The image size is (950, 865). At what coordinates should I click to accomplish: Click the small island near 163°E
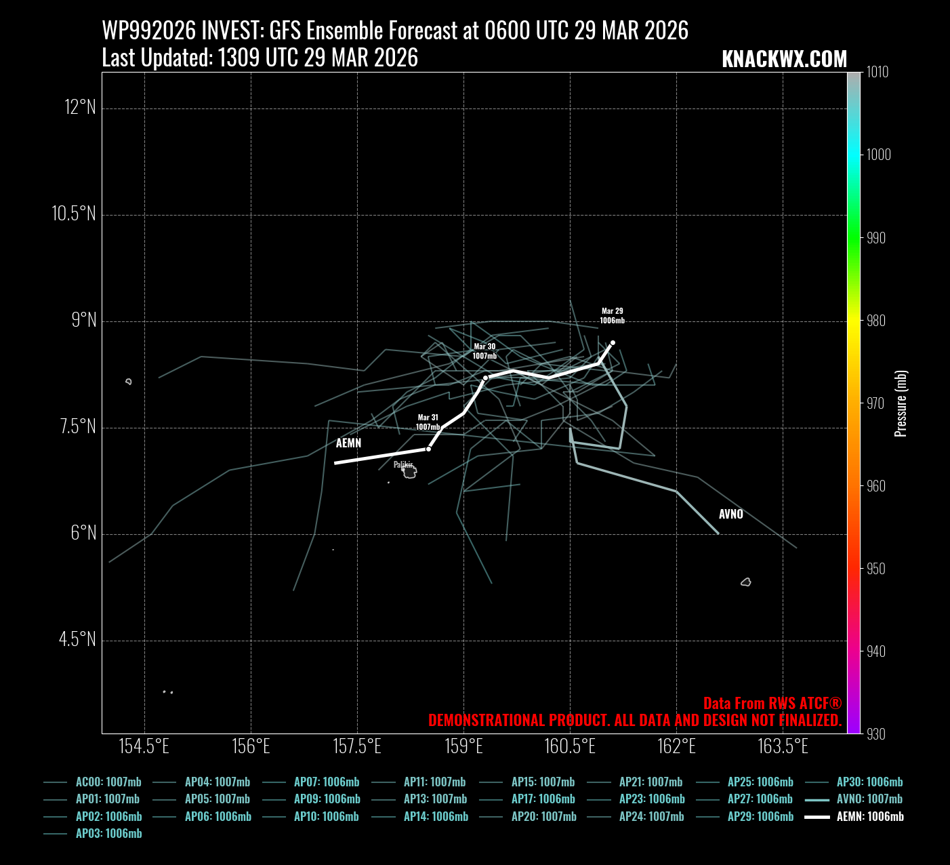click(746, 582)
